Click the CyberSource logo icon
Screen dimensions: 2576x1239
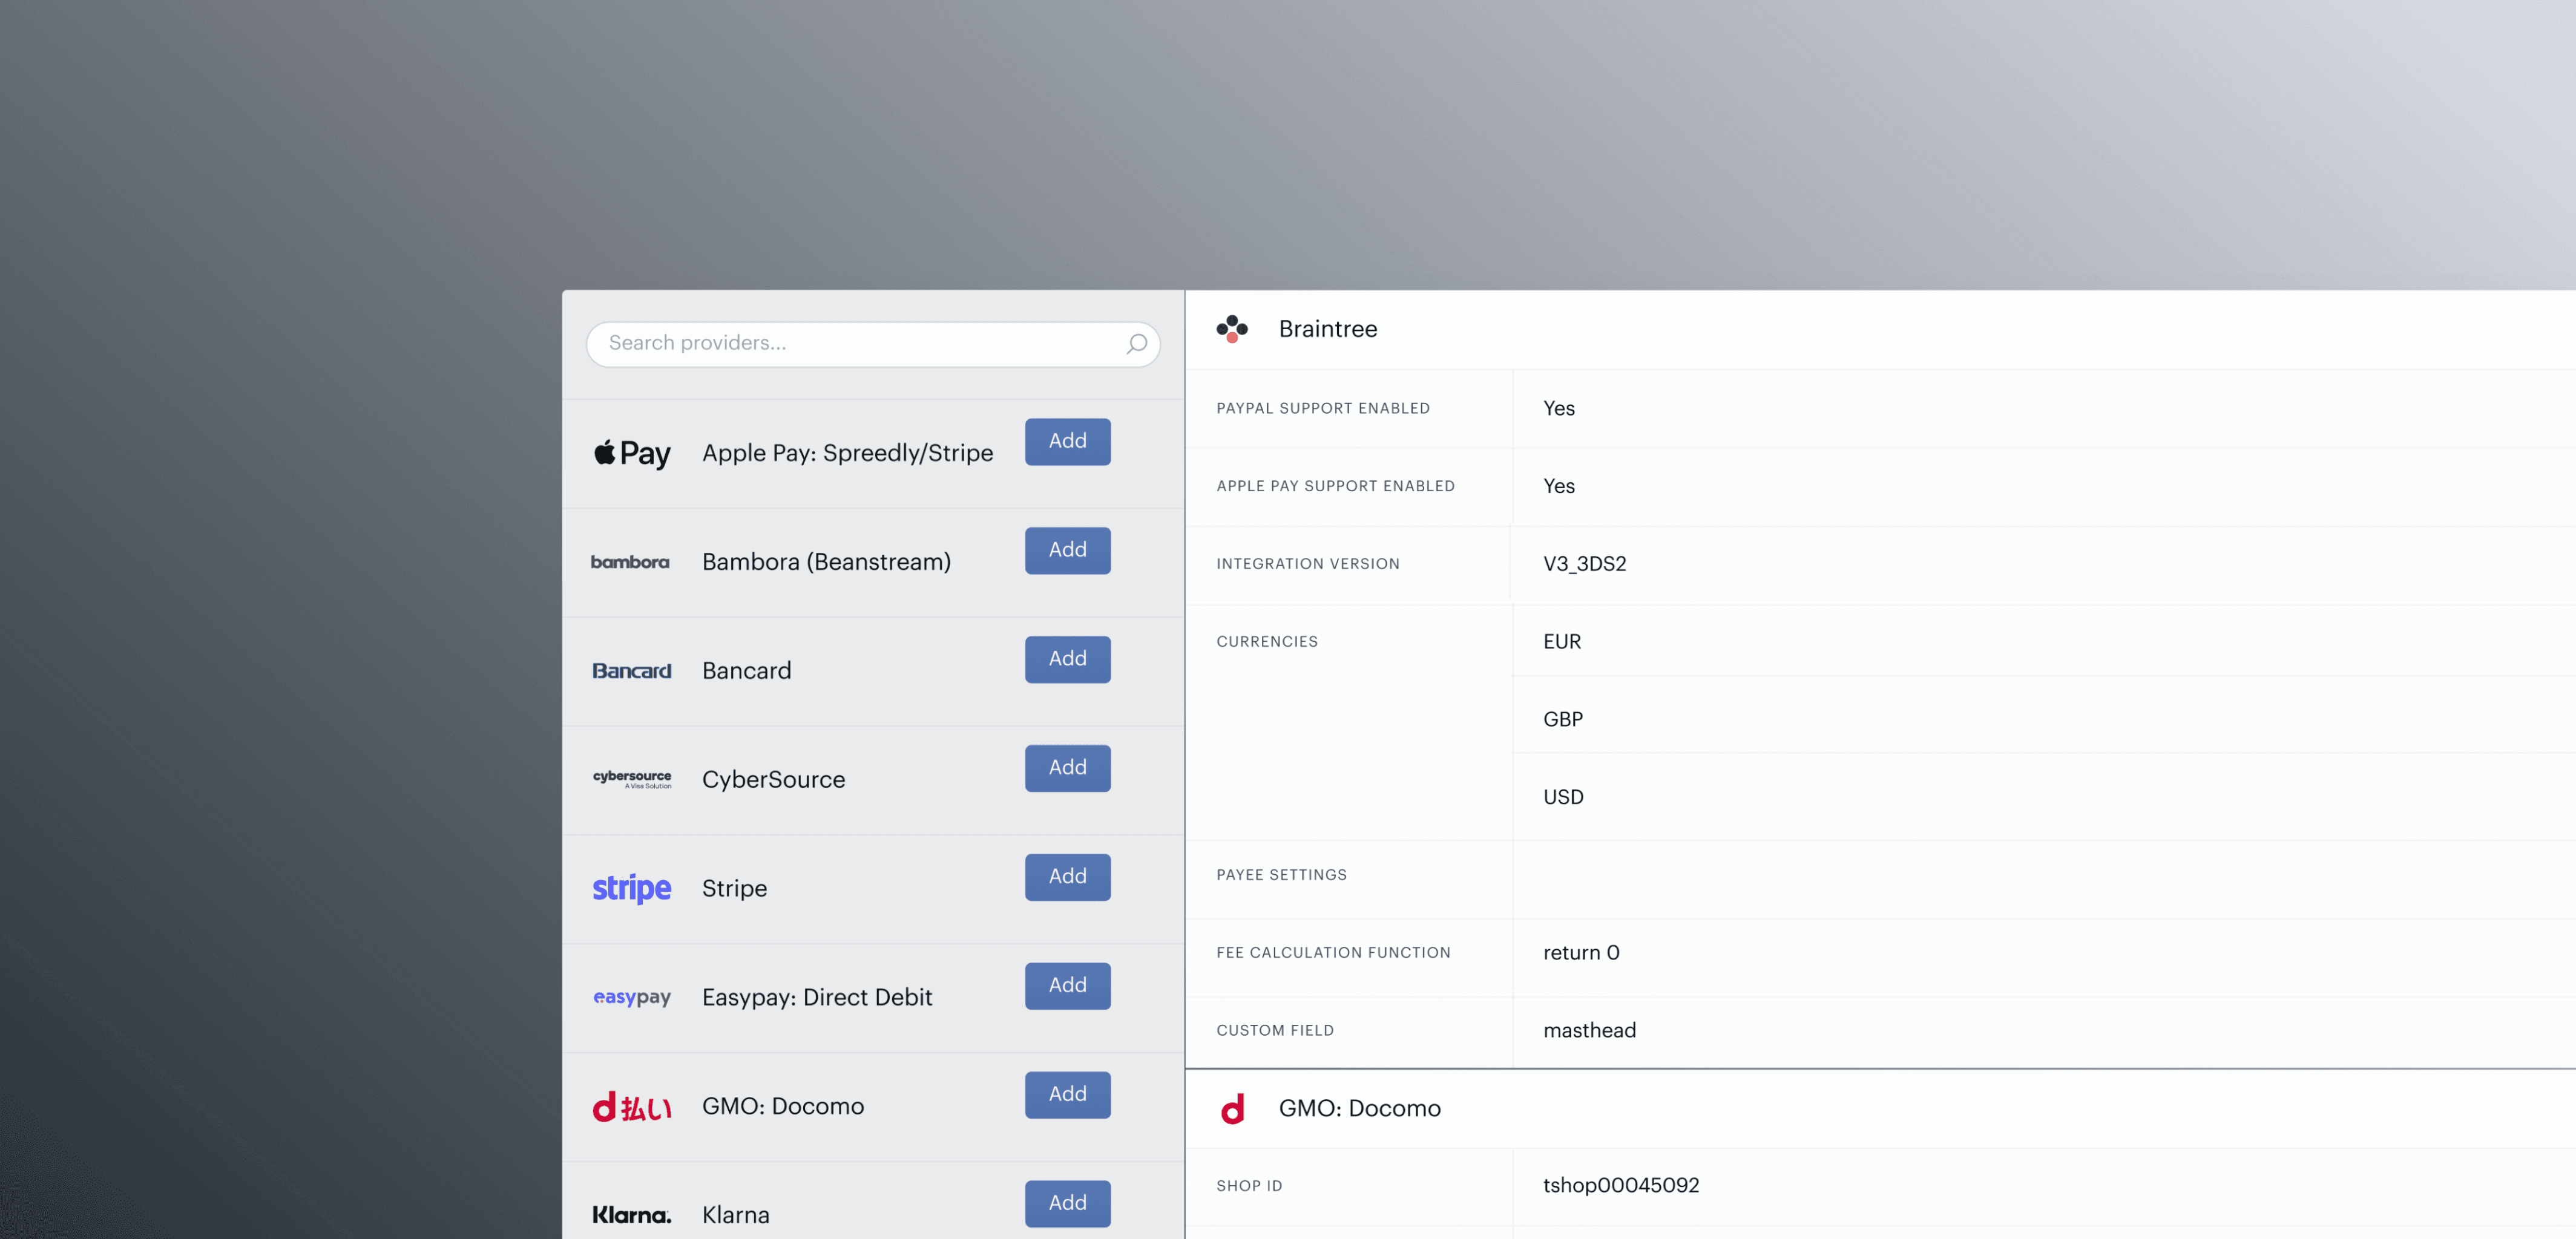(631, 779)
